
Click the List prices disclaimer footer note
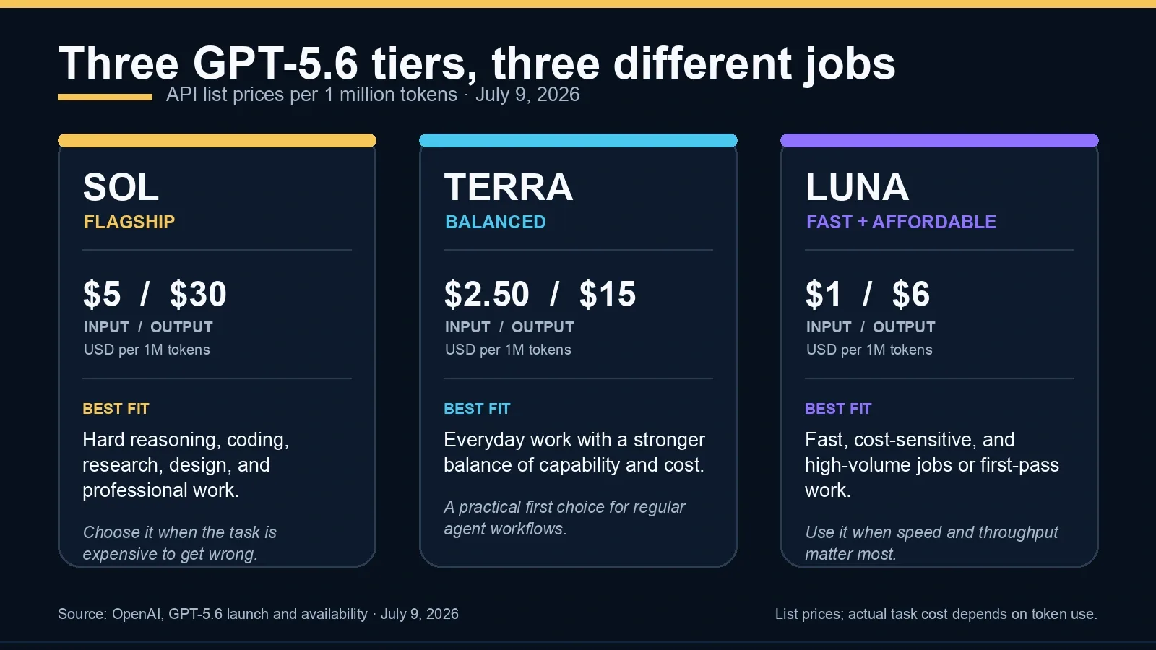936,614
